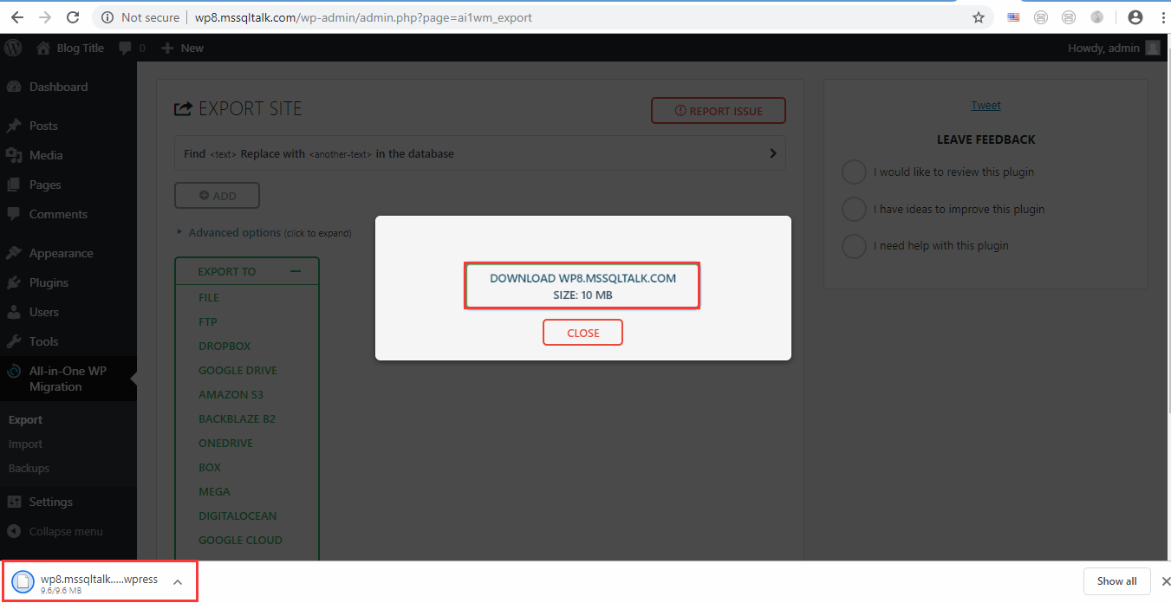Click Howdy, admin account text
1171x603 pixels.
click(1103, 48)
